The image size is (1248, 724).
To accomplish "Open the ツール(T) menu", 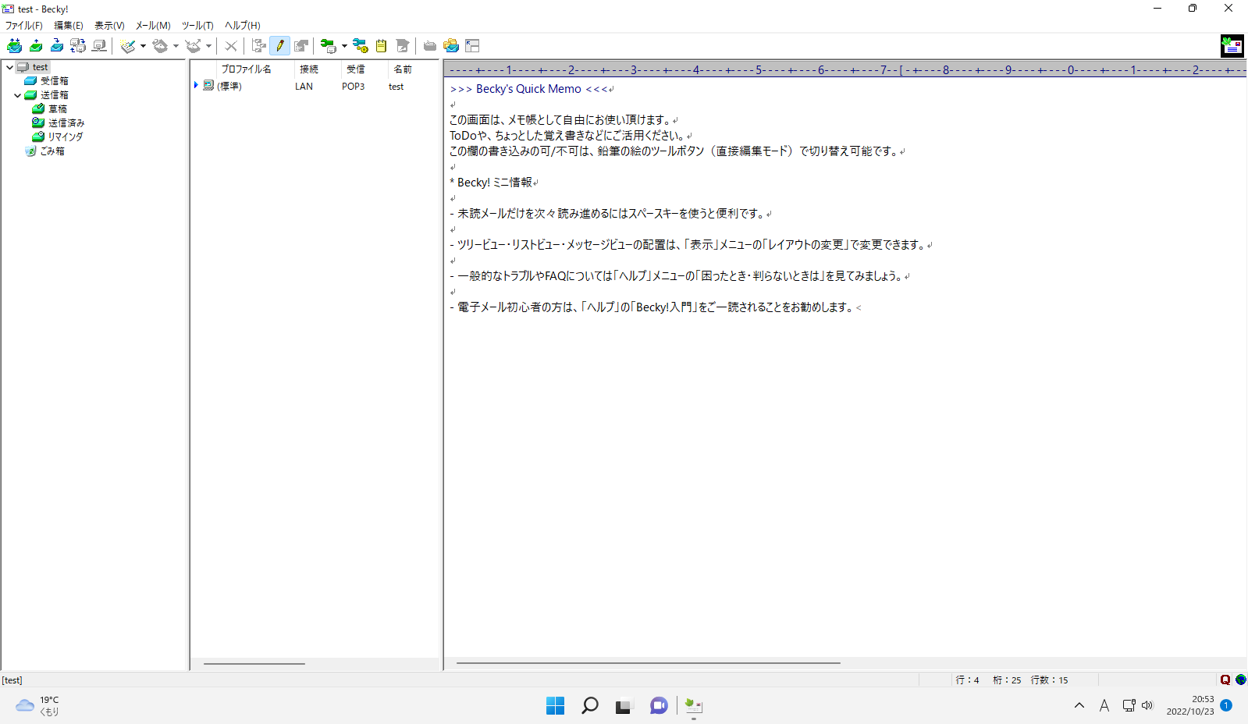I will pyautogui.click(x=197, y=26).
